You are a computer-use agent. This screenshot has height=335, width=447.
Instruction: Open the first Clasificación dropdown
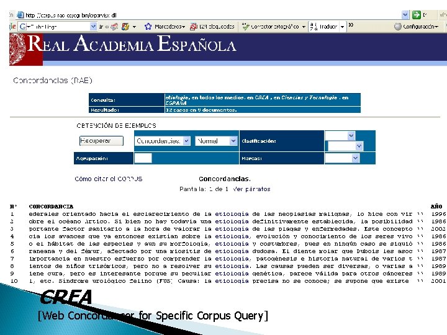click(x=340, y=136)
